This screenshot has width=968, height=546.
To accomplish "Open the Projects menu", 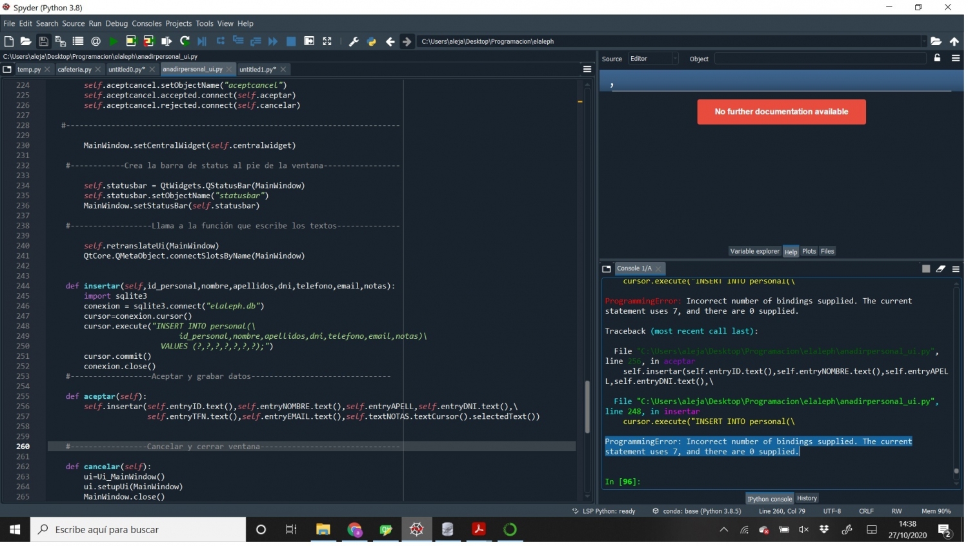I will click(x=179, y=23).
